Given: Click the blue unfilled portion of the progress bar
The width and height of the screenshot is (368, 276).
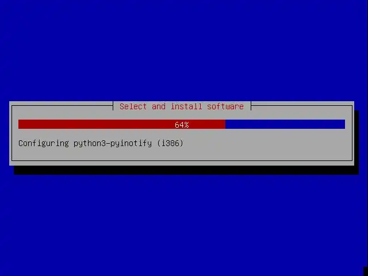Looking at the screenshot, I should [285, 124].
